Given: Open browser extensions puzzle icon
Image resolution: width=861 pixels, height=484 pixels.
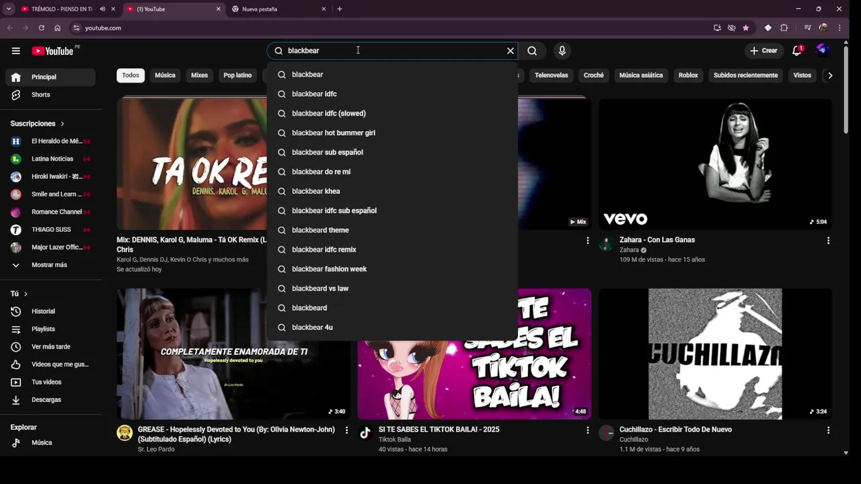Looking at the screenshot, I should [784, 28].
